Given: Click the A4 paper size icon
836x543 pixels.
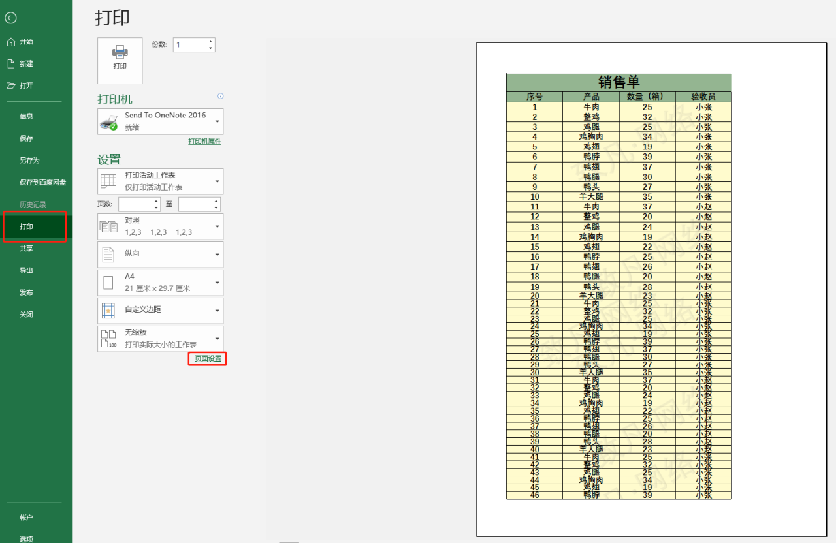Looking at the screenshot, I should [108, 283].
